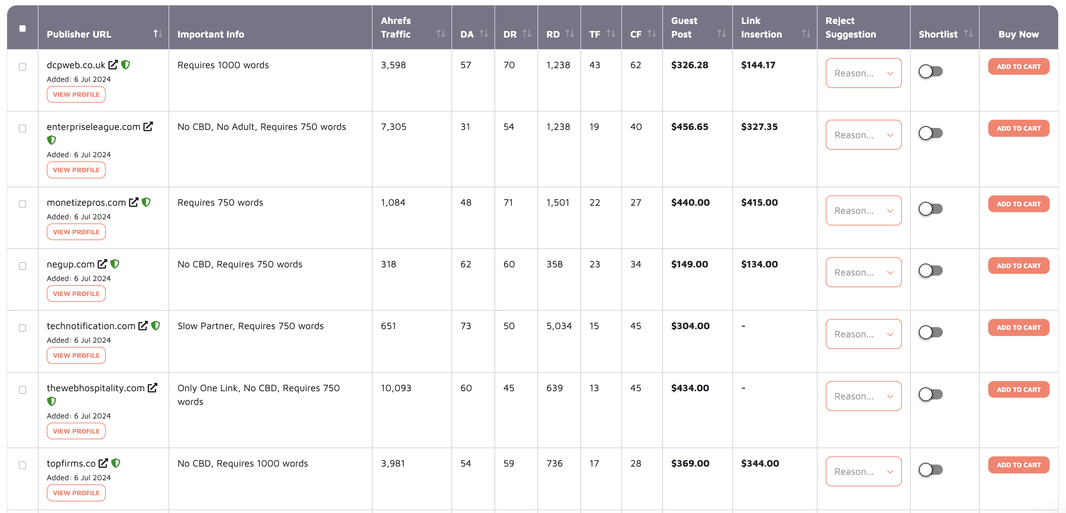Image resolution: width=1066 pixels, height=513 pixels.
Task: Sort the DA column
Action: click(484, 34)
